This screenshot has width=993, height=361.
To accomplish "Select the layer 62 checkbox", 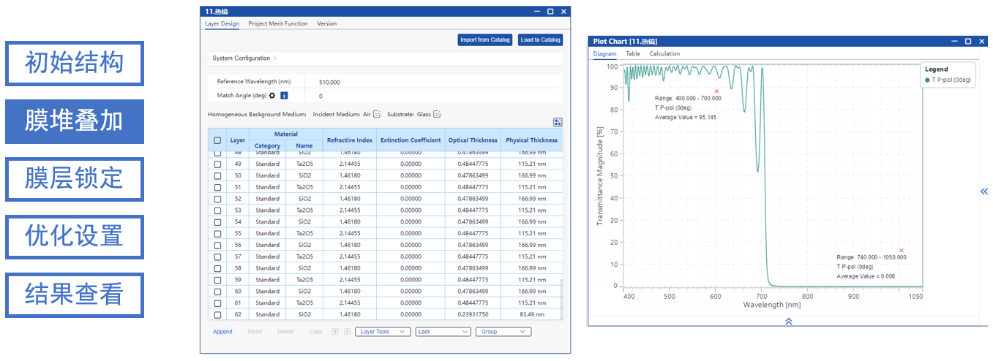I will (217, 315).
